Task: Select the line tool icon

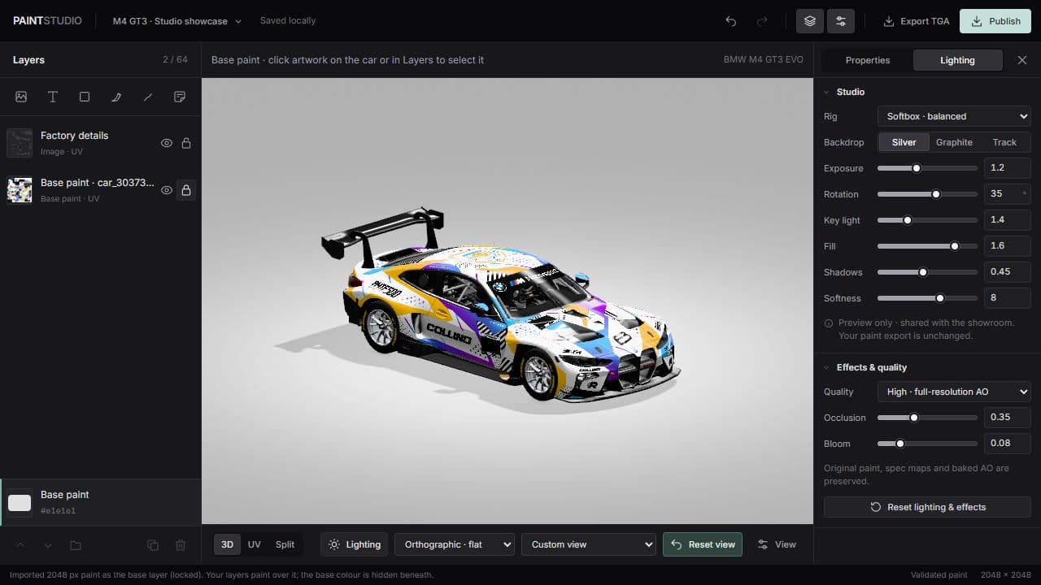Action: pos(148,97)
